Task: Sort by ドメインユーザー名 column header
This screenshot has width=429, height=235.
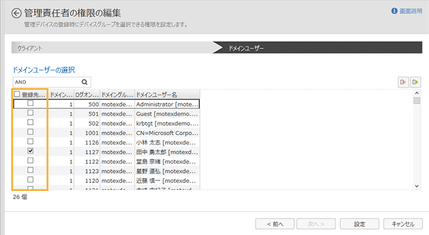Action: [167, 94]
